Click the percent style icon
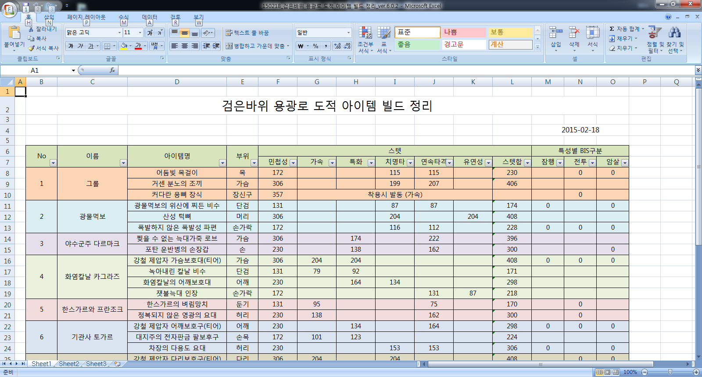Screen dimensions: 702x377 coord(315,46)
